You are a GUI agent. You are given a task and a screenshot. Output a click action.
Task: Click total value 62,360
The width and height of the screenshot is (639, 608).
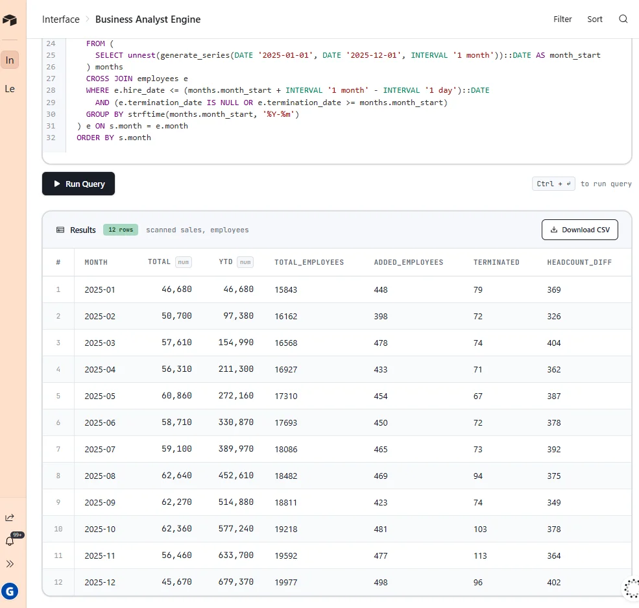coord(176,529)
